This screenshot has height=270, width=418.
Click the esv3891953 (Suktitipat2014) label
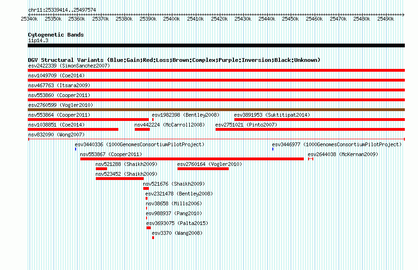(x=272, y=115)
